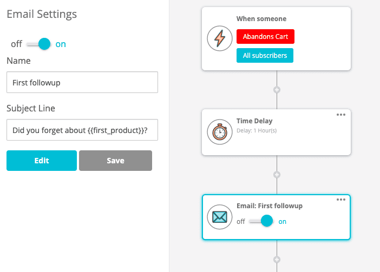Open the Time Delay three-dot menu
Image resolution: width=380 pixels, height=272 pixels.
click(x=341, y=115)
